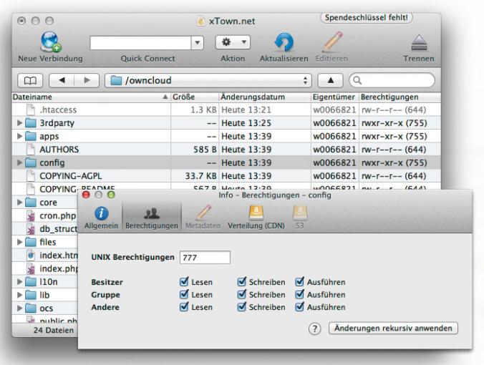484x365 pixels.
Task: Go to parent folder with up arrow
Action: click(x=330, y=81)
